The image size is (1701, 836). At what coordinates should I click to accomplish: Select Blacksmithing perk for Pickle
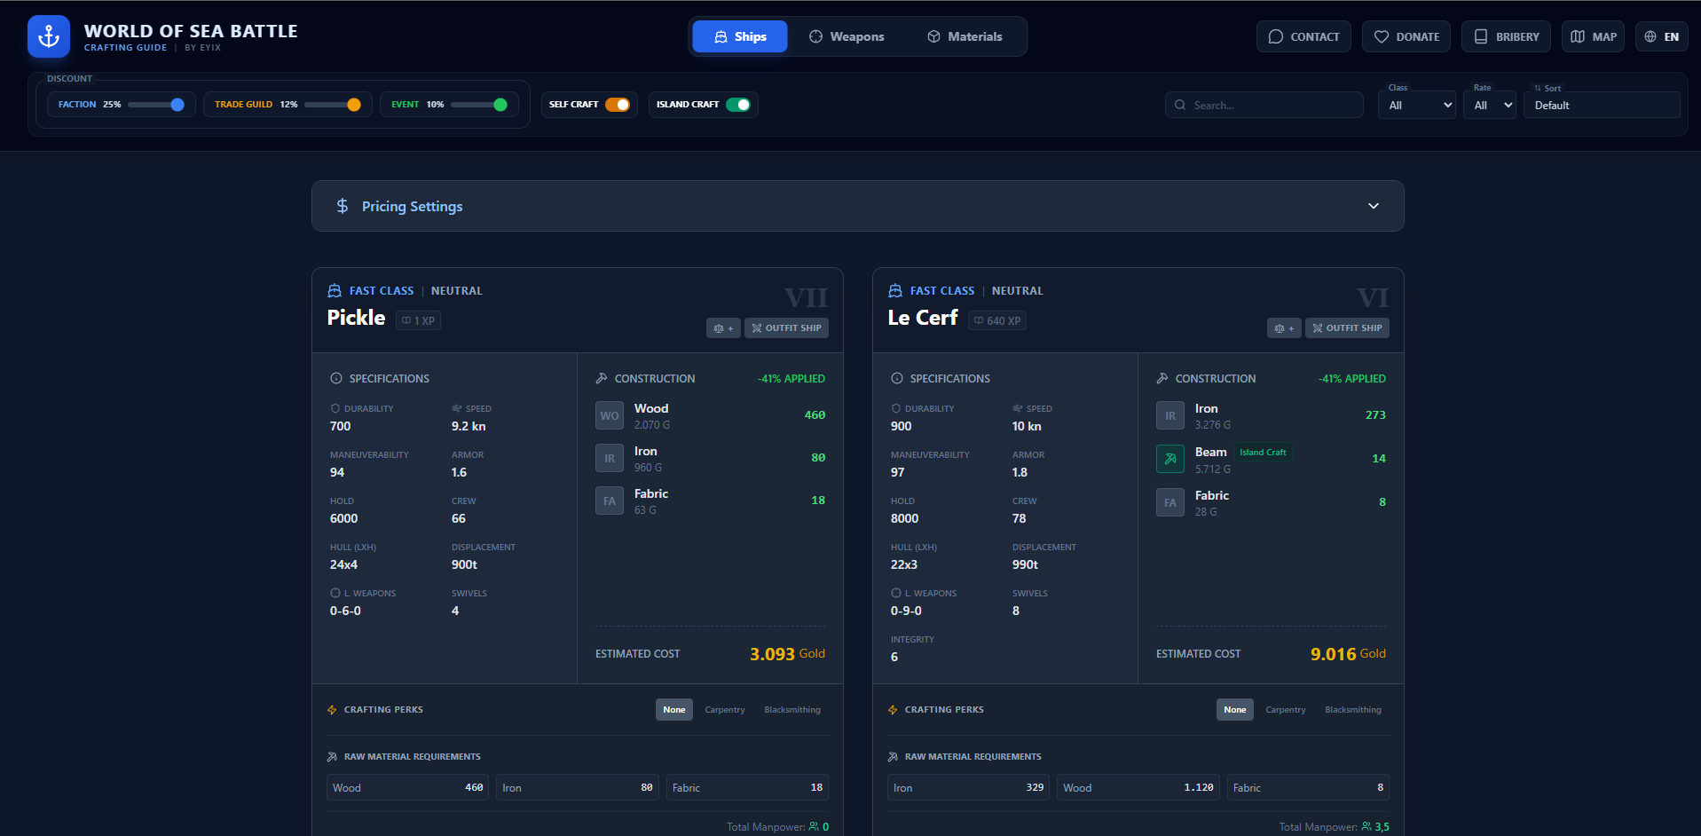(792, 709)
